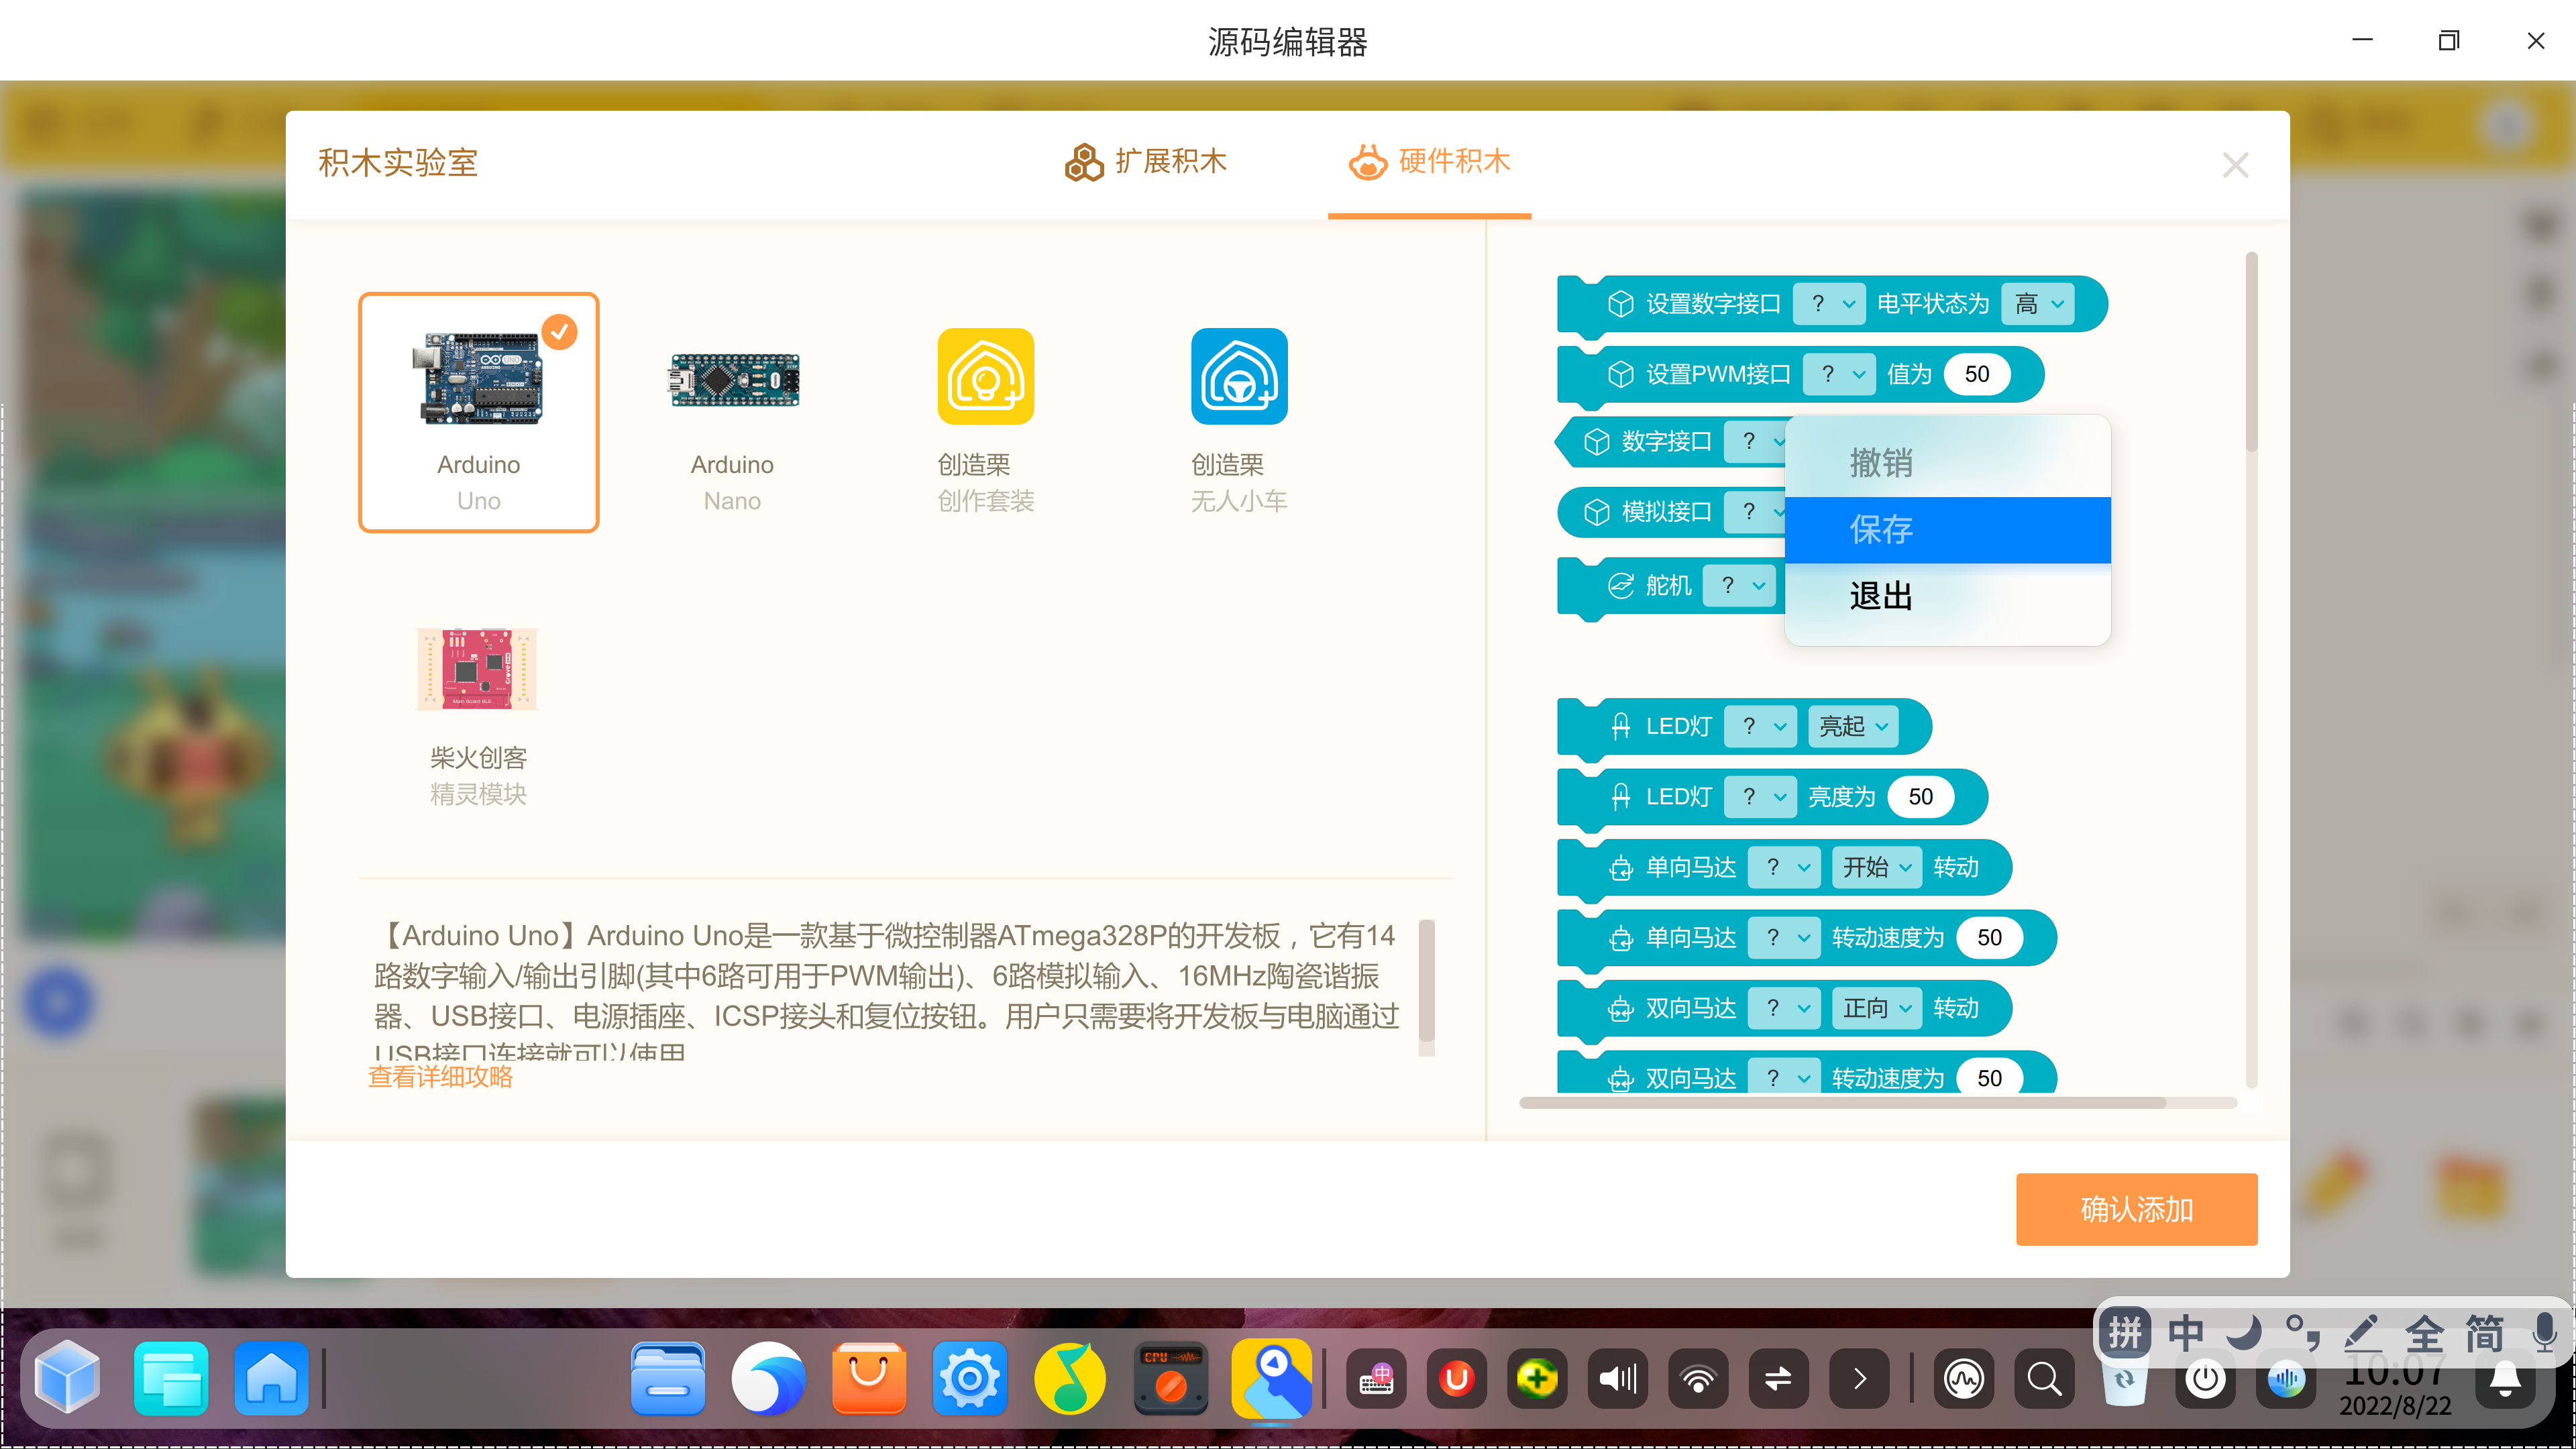Open the orange app store bag icon

868,1378
